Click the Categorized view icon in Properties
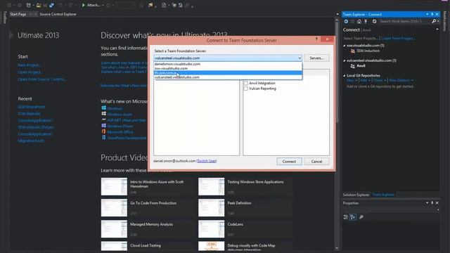 pyautogui.click(x=346, y=217)
